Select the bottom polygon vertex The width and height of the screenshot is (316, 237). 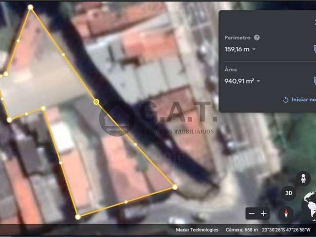78,217
